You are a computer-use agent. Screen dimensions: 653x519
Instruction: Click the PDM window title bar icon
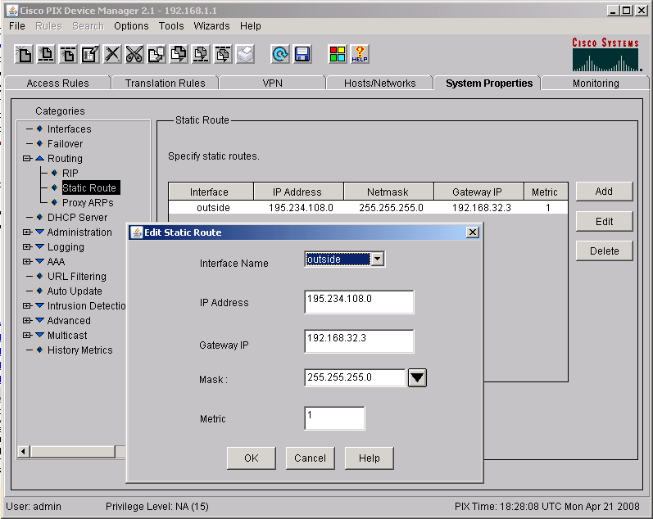pyautogui.click(x=12, y=10)
